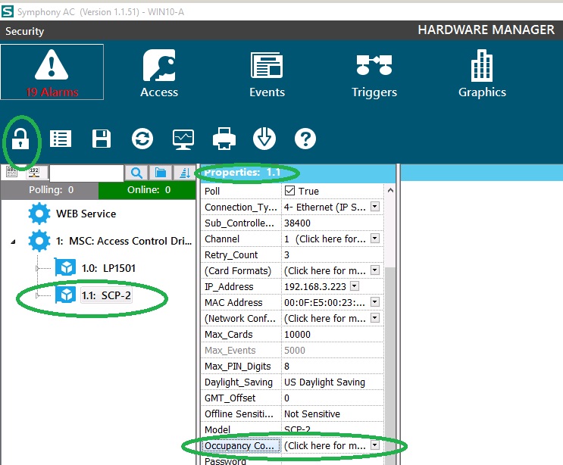Click the HARDWARE MANAGER title

486,30
